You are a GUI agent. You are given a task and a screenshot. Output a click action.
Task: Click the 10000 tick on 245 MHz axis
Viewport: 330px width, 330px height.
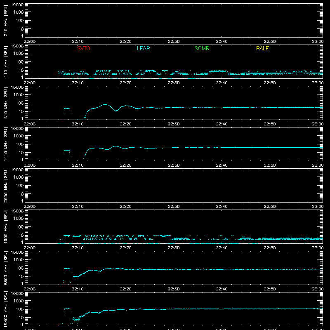point(17,5)
